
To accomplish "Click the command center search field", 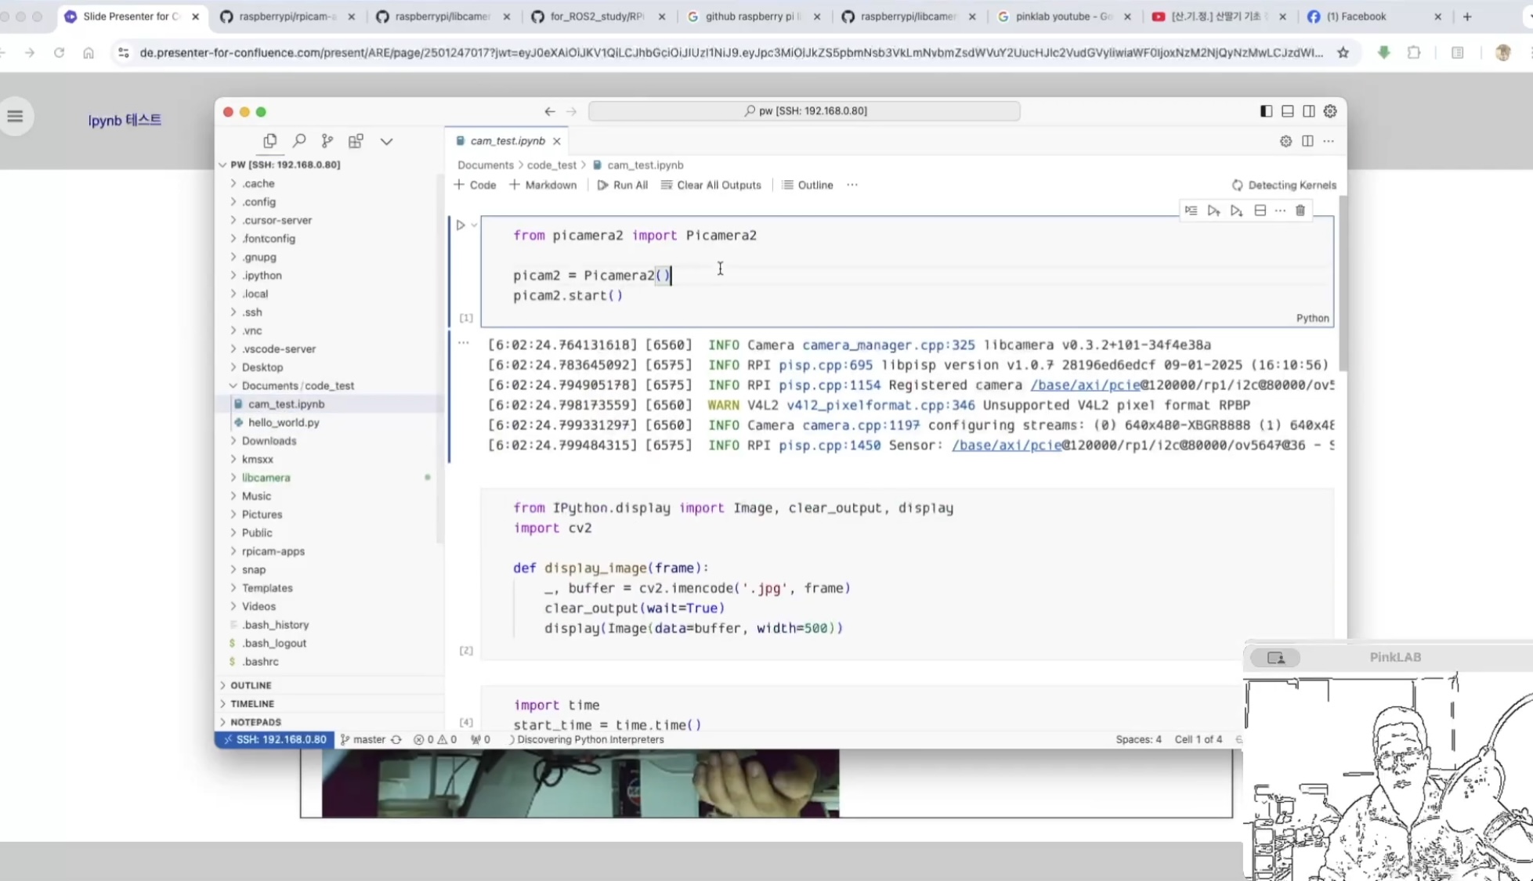I will point(804,111).
